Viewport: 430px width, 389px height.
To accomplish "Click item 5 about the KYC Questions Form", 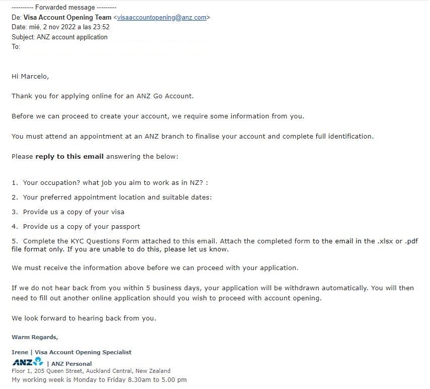I will (x=214, y=245).
